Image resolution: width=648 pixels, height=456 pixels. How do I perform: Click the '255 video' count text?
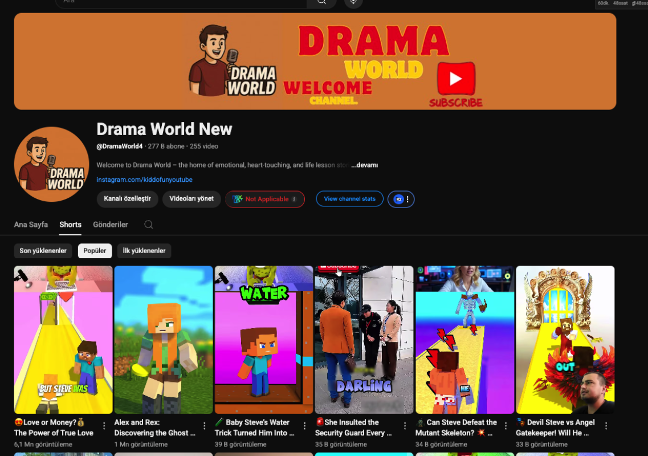[204, 146]
